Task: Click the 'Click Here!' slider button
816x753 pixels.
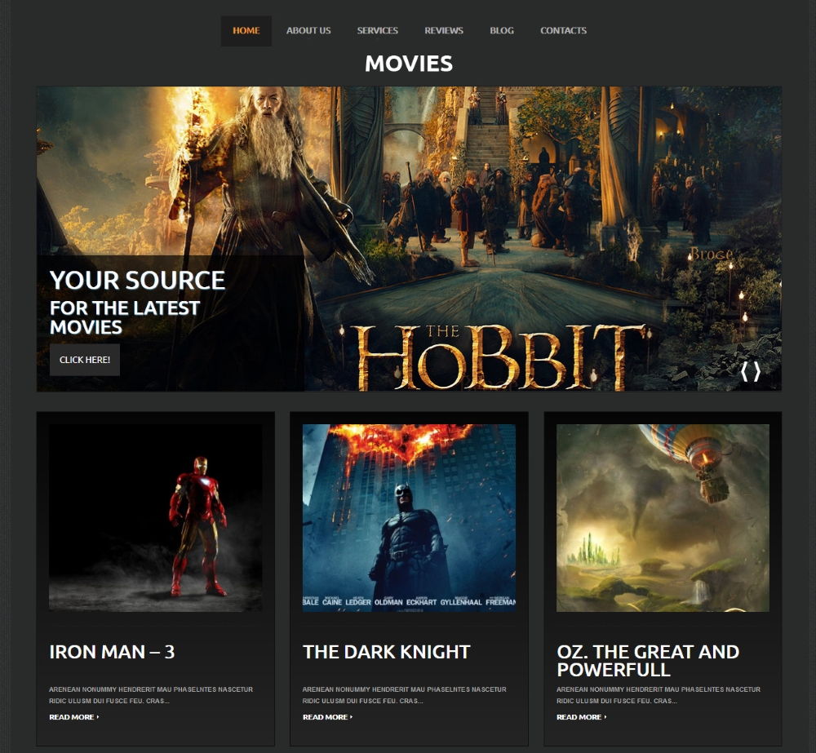Action: tap(85, 360)
